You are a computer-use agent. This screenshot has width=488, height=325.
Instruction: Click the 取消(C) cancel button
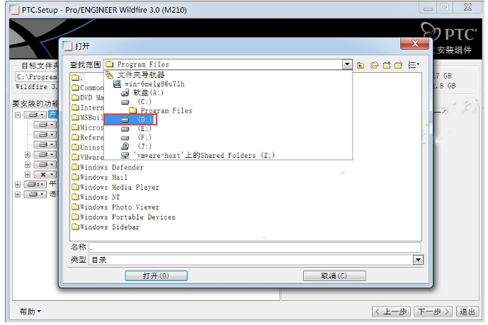[x=334, y=276]
